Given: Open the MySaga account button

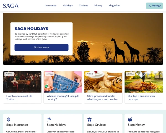Looking at the screenshot, I should (154, 6).
